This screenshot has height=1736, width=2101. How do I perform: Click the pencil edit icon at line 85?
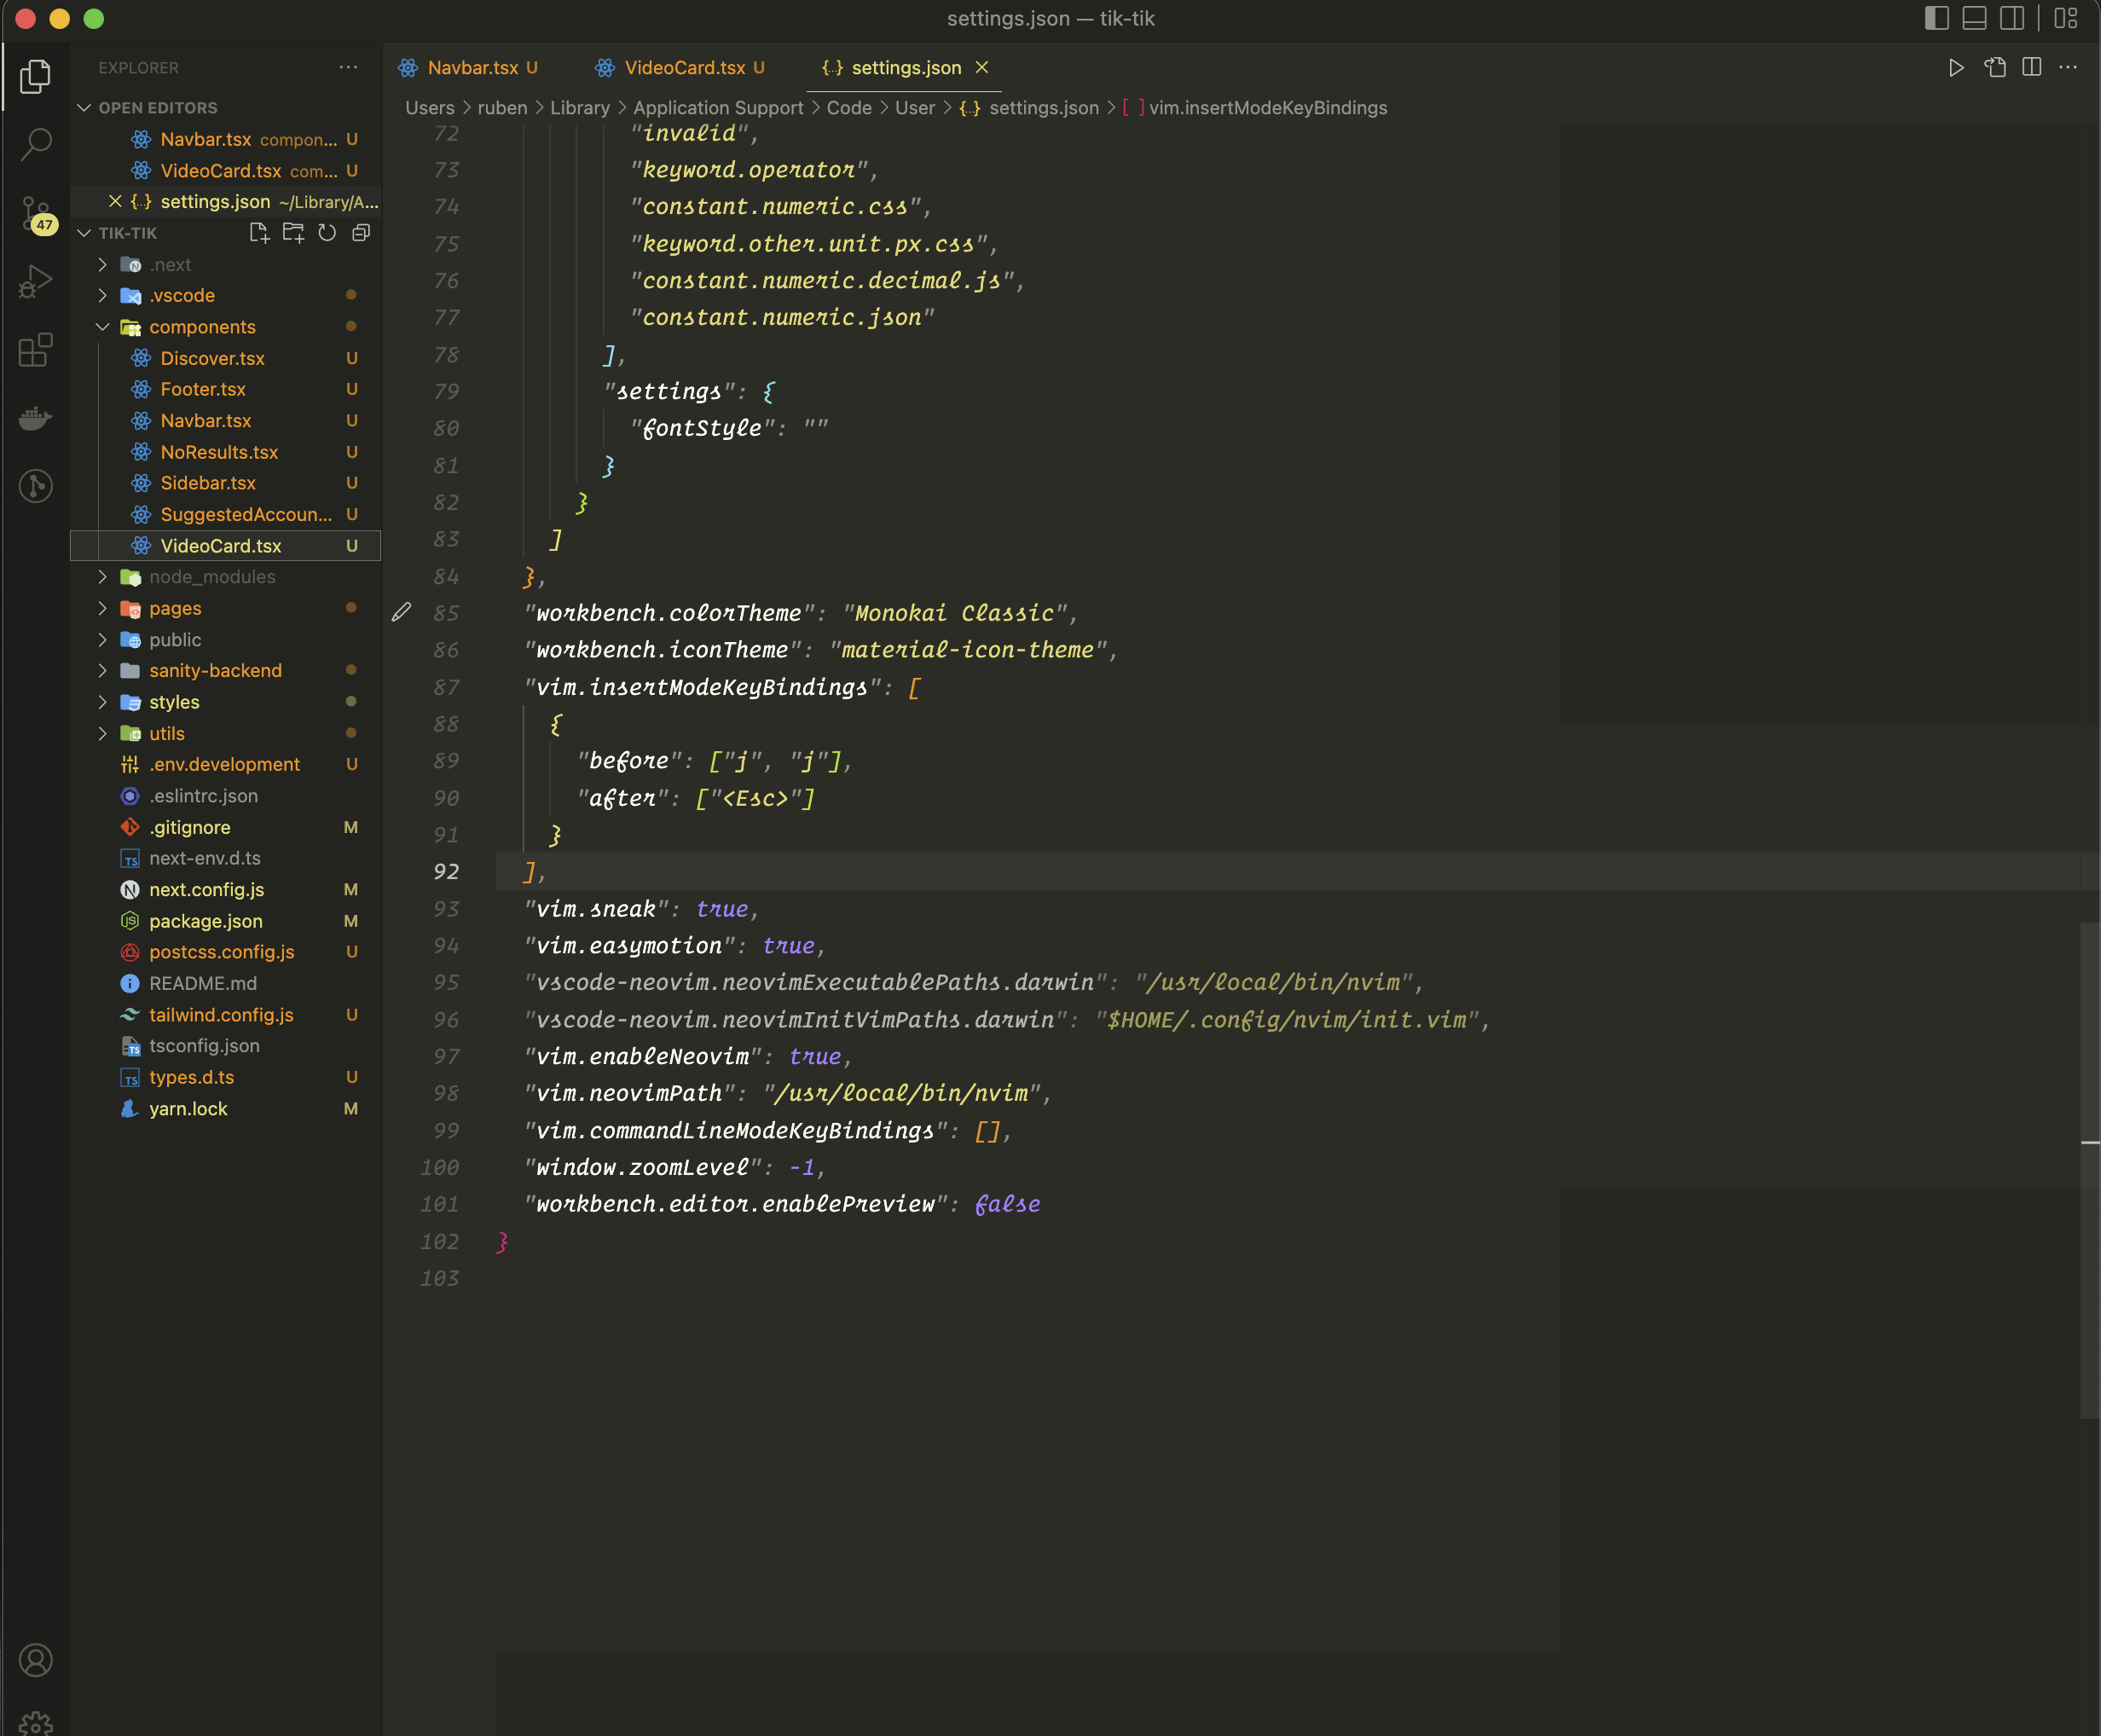(x=401, y=613)
